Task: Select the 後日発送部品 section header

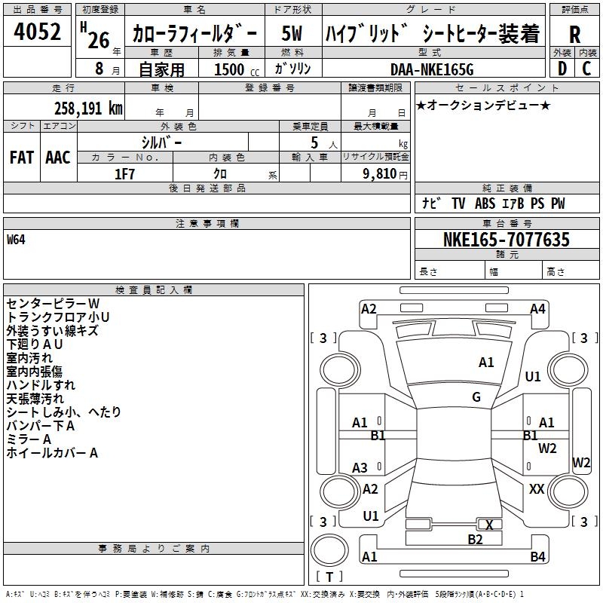Action: point(207,188)
